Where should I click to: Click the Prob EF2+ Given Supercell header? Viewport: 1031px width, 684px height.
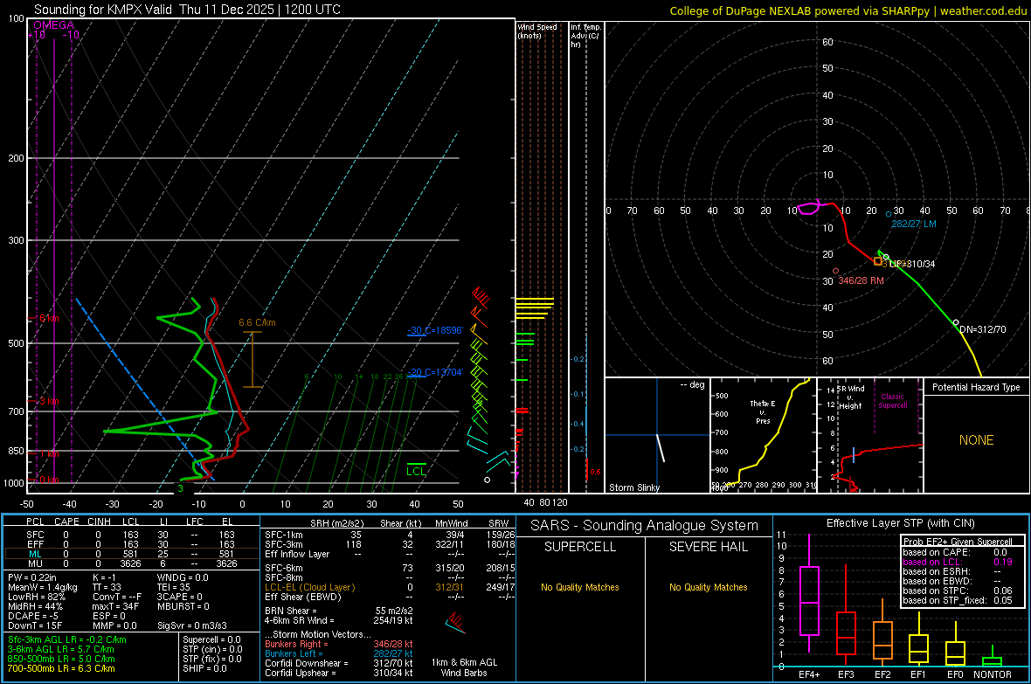pyautogui.click(x=958, y=542)
